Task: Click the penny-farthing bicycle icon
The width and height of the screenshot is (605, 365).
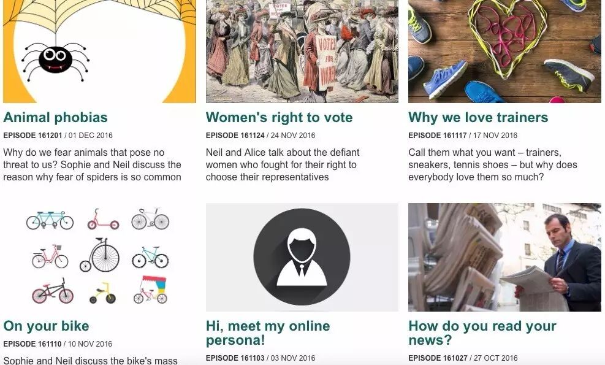Action: pos(99,255)
